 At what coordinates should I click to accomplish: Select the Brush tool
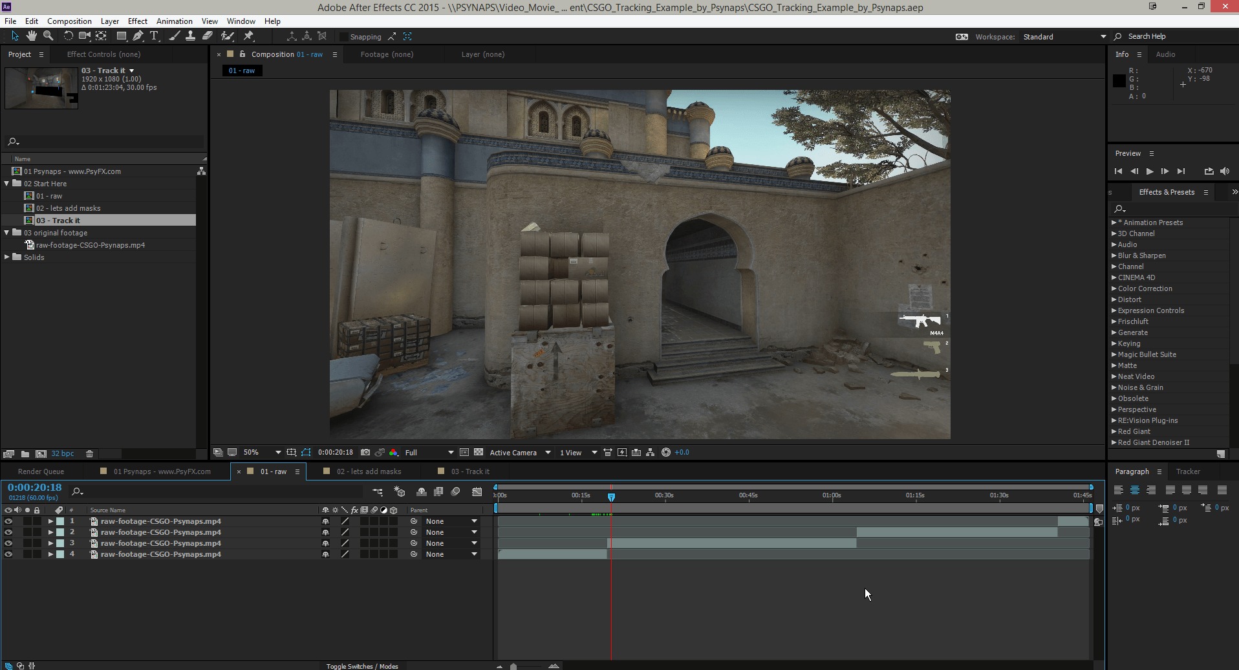pos(174,36)
